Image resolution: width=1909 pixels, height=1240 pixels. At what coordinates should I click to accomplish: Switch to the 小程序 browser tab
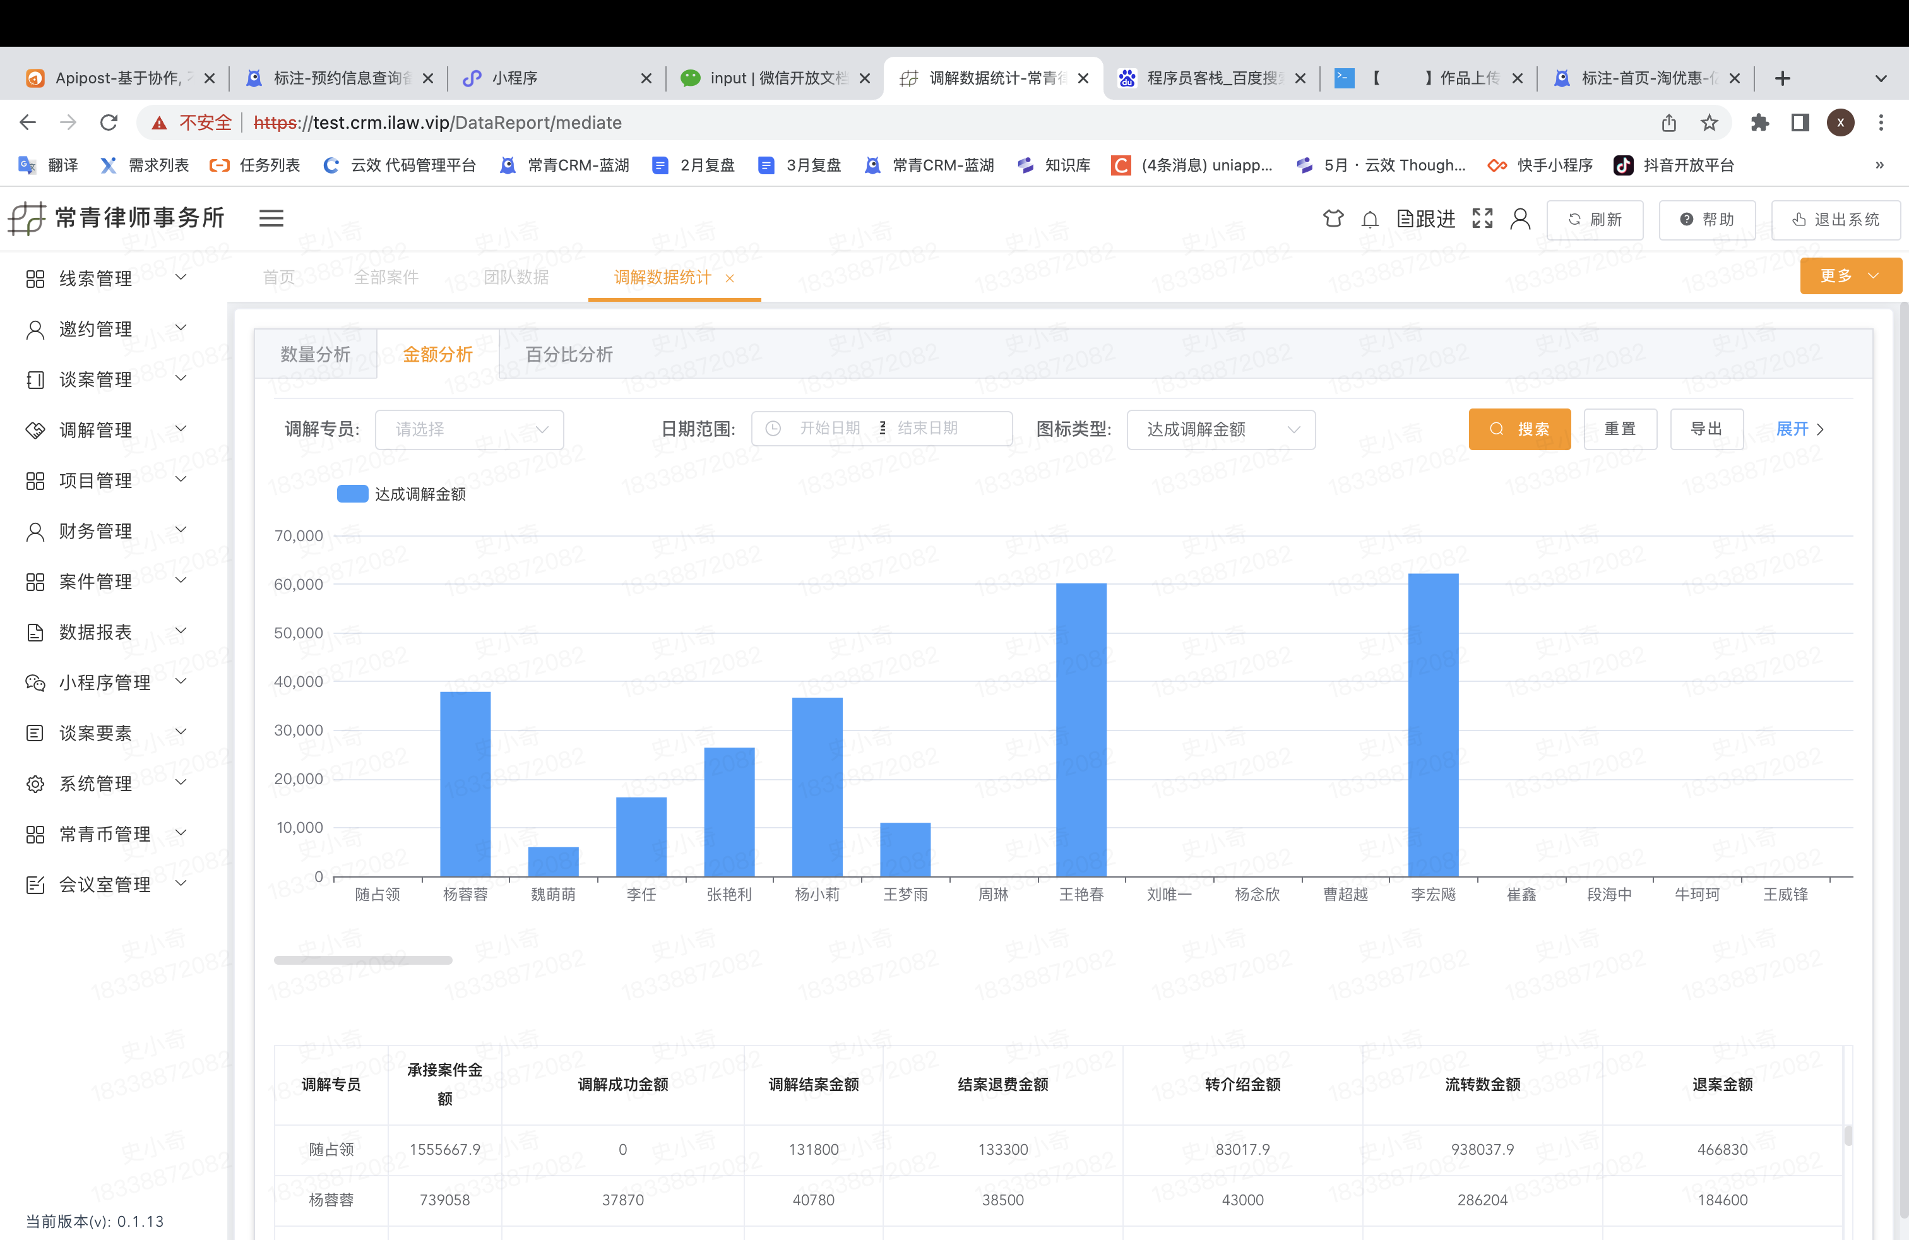coord(557,78)
